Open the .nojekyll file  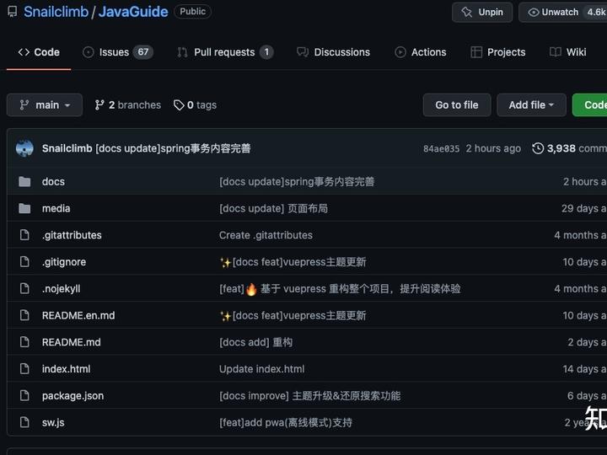(62, 289)
